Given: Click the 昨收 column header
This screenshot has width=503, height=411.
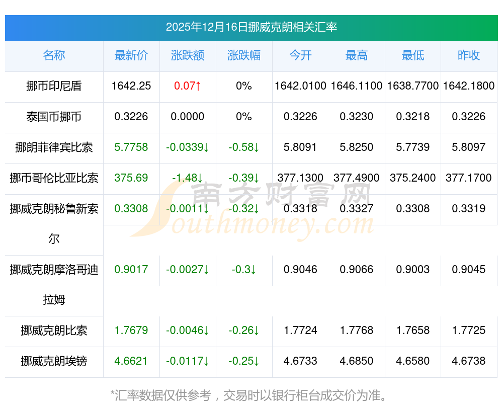Looking at the screenshot, I should tap(469, 55).
